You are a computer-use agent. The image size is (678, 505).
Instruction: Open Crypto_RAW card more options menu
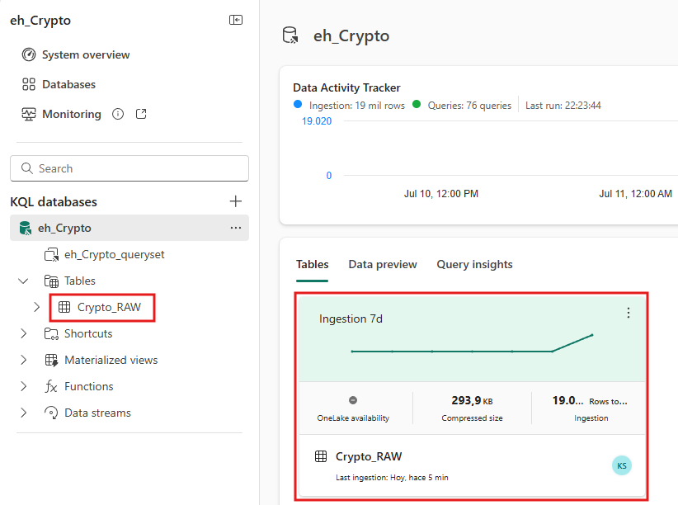coord(629,313)
